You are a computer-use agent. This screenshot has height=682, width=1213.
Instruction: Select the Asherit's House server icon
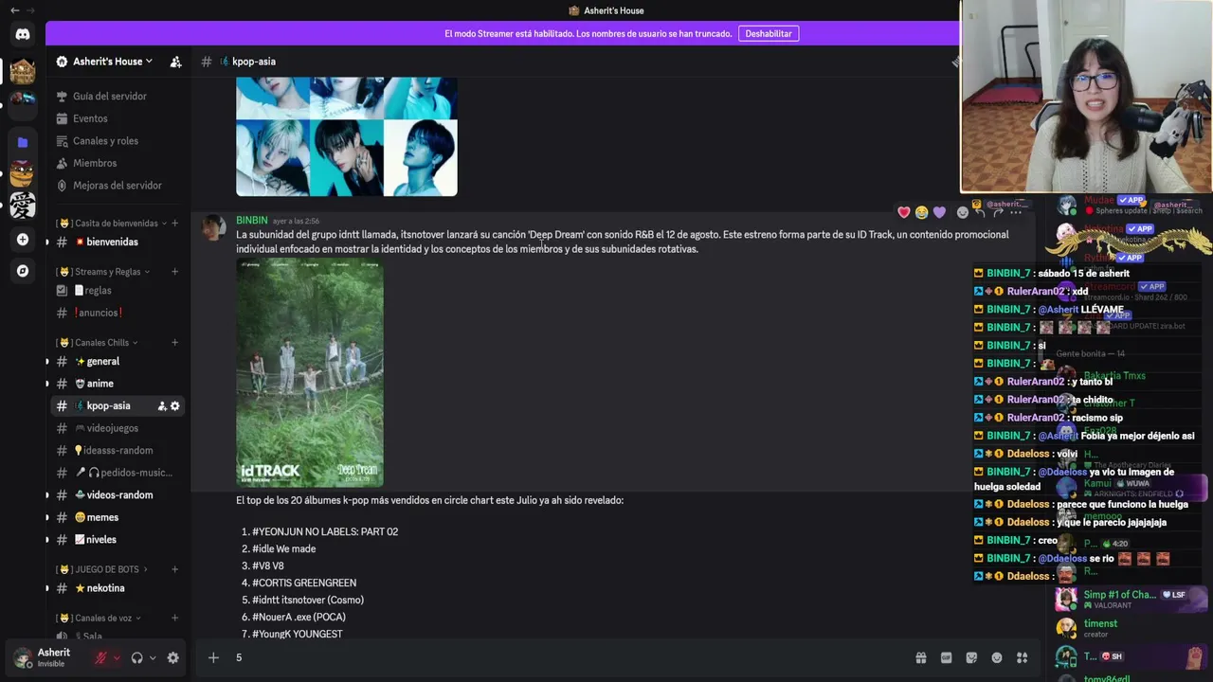click(x=23, y=71)
